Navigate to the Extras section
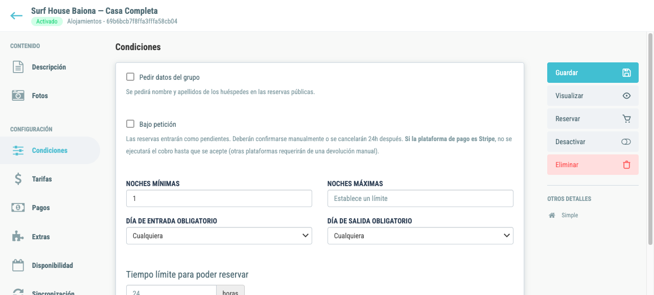 (50, 237)
